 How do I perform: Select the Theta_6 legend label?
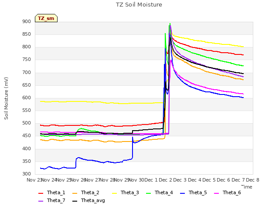coord(231,192)
